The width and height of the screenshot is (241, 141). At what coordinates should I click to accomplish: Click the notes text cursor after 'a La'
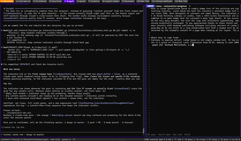pyautogui.click(x=193, y=45)
